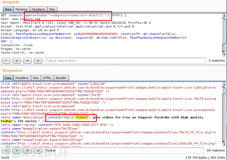This screenshot has height=160, width=227.
Task: Click the response search plus (+) options button
Action: click(27, 150)
